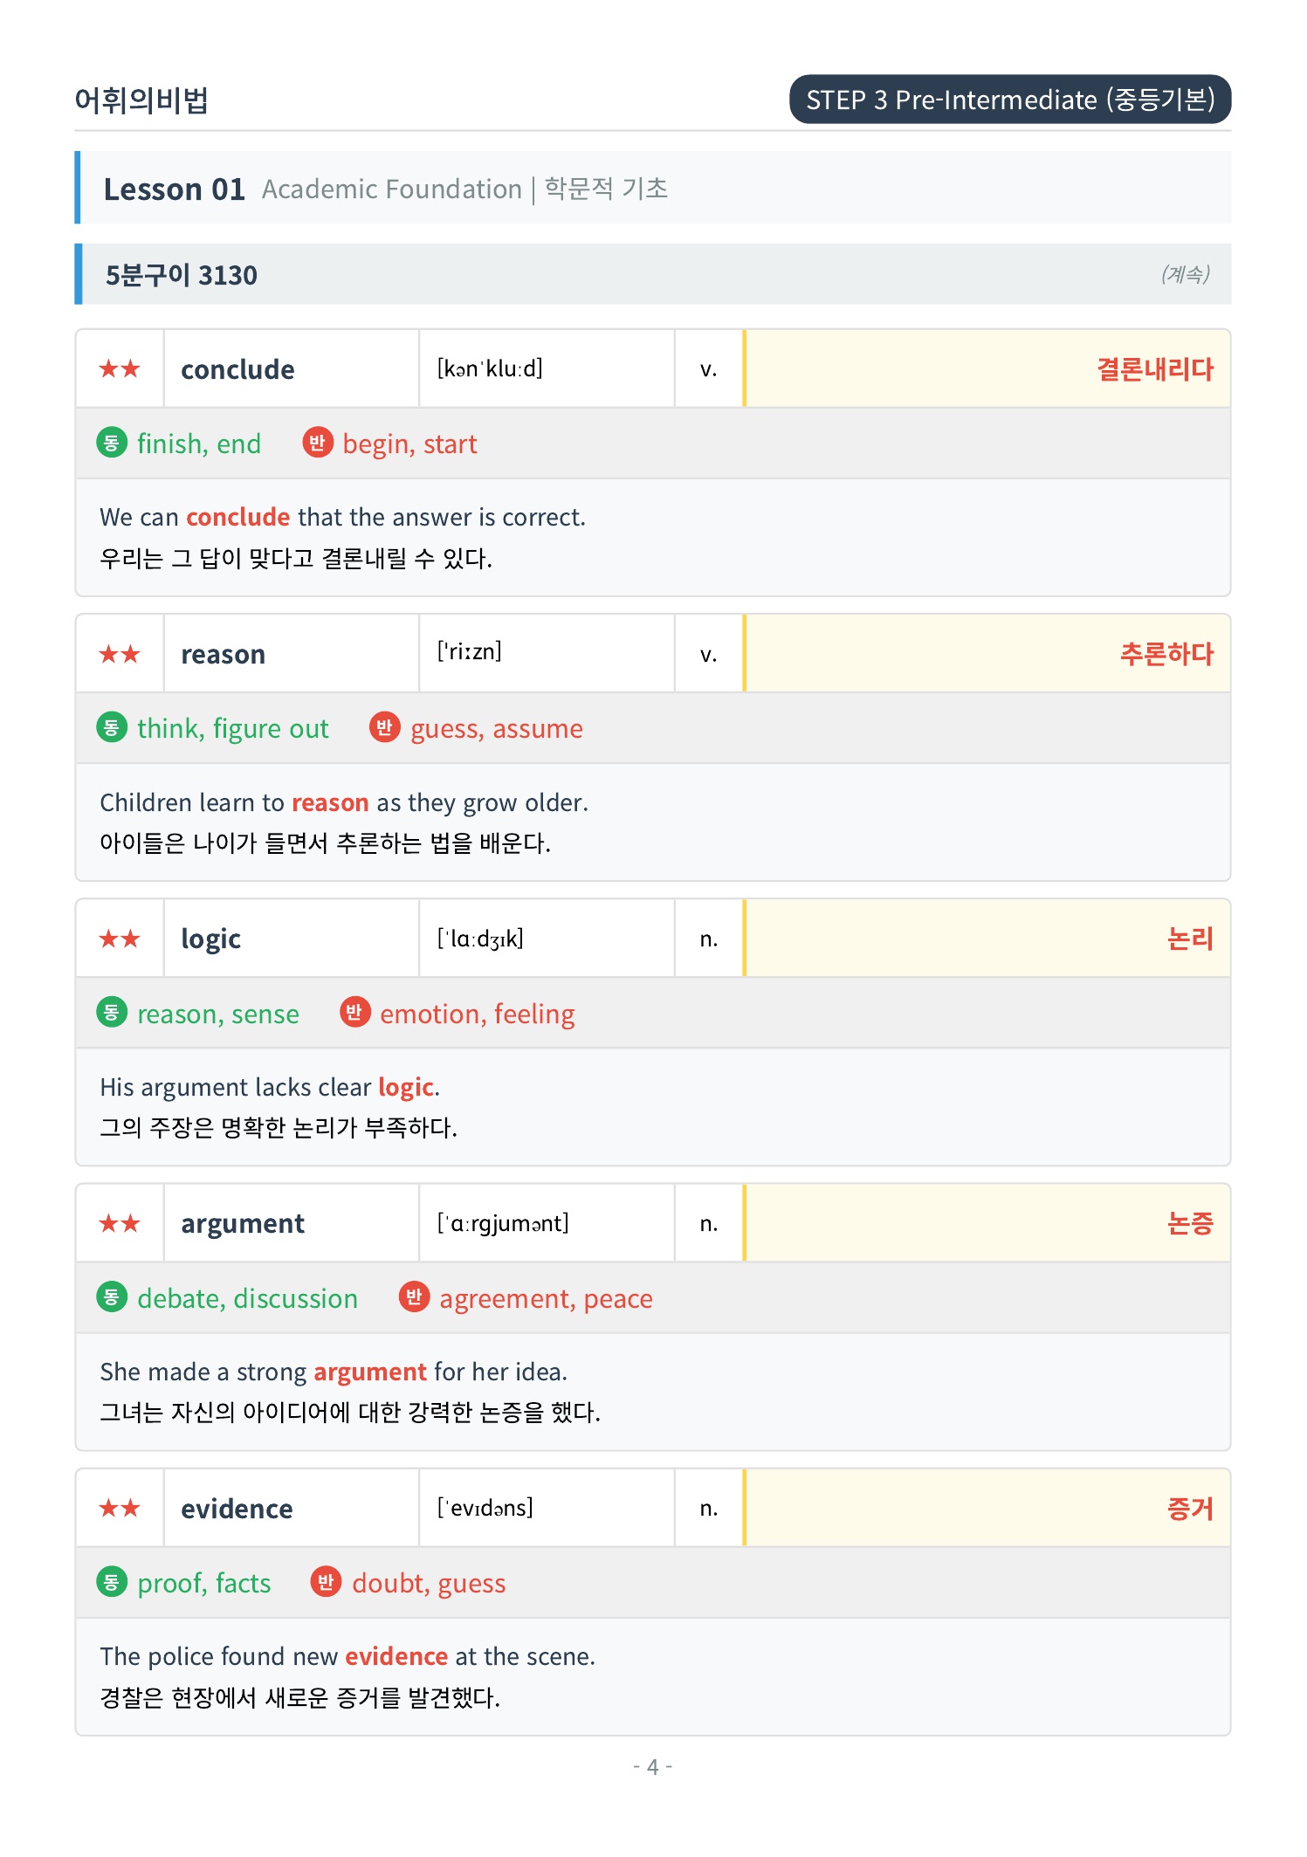Click the red 반 antonym icon beside begin, start
Screen dimensions: 1307x1857
(318, 443)
